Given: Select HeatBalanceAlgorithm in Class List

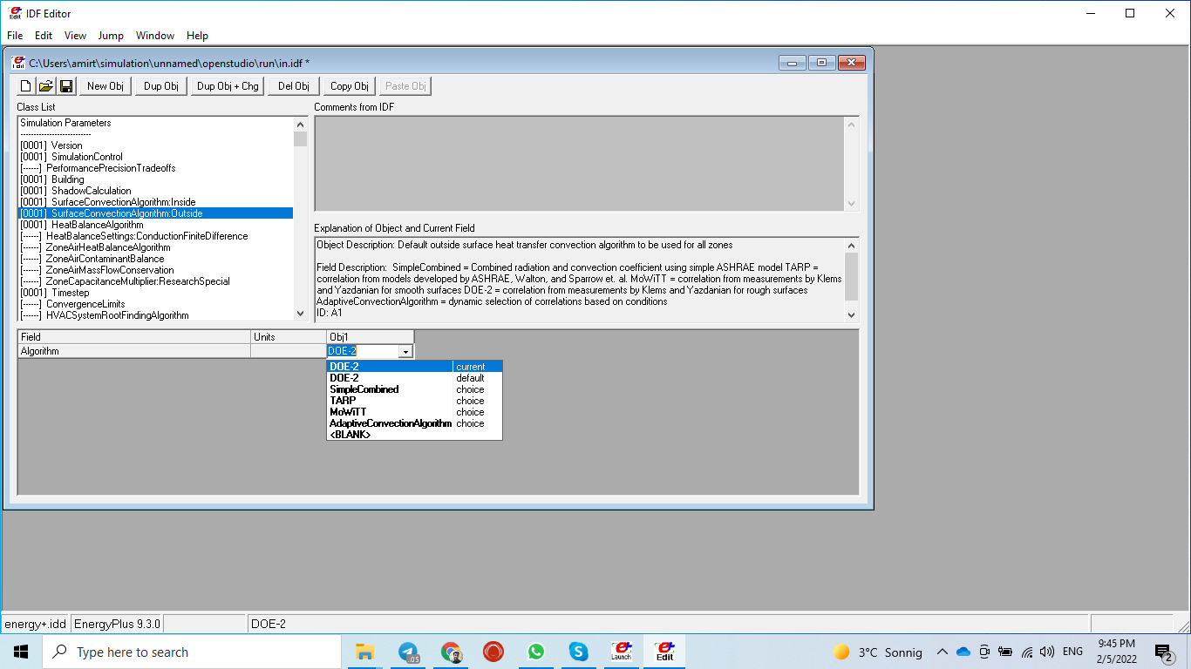Looking at the screenshot, I should point(155,225).
